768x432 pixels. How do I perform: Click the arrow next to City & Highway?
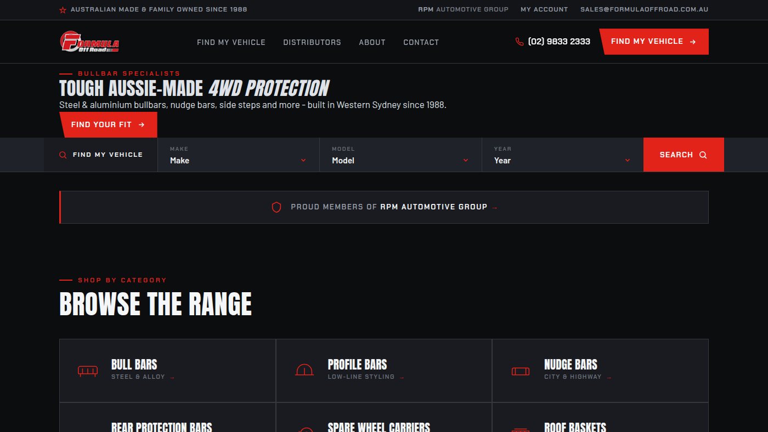point(609,378)
